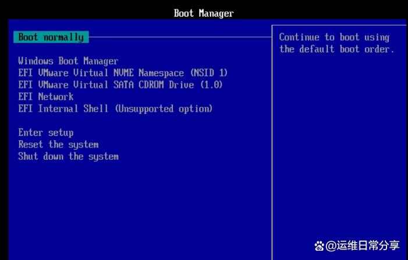
Task: Boot from EFI VMware Virtual SATA CDROM Drive
Action: tap(120, 85)
